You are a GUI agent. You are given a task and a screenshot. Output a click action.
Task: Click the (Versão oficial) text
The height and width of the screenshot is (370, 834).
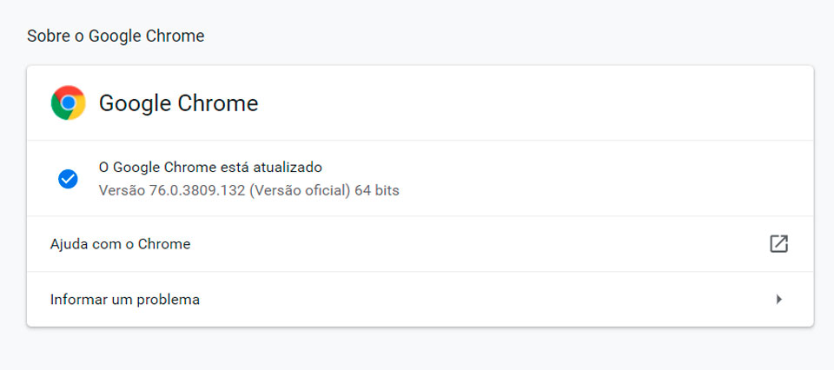(300, 190)
